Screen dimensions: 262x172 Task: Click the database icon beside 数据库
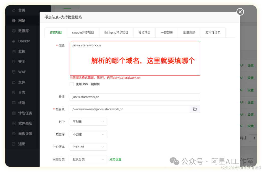coord(14,31)
